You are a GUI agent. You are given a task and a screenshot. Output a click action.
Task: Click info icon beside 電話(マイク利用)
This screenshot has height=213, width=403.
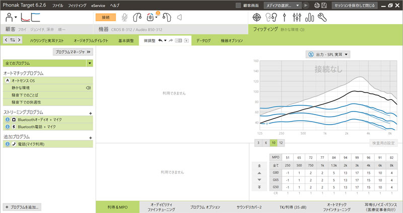(x=8, y=144)
